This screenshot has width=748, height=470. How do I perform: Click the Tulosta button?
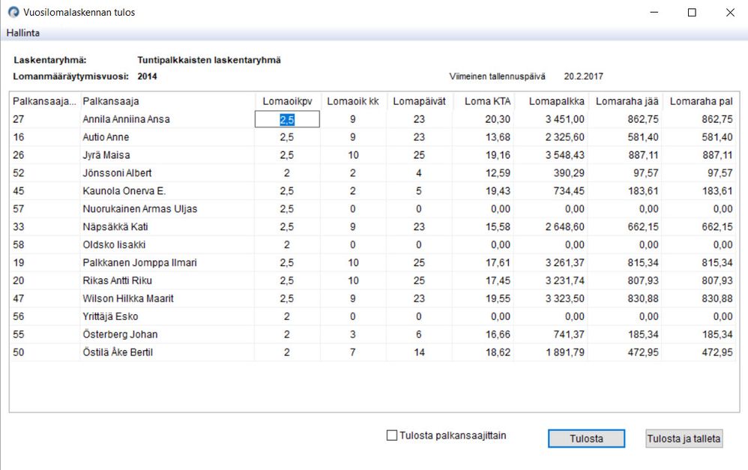click(x=586, y=439)
